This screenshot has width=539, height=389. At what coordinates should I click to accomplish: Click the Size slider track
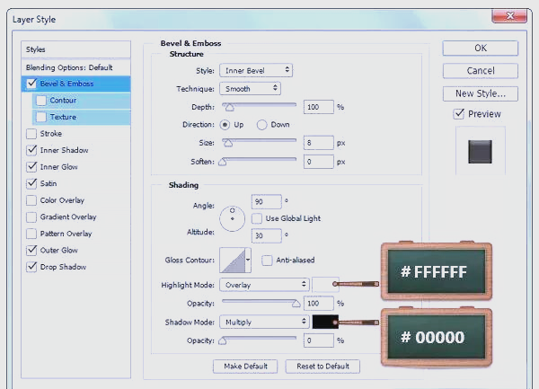(261, 141)
